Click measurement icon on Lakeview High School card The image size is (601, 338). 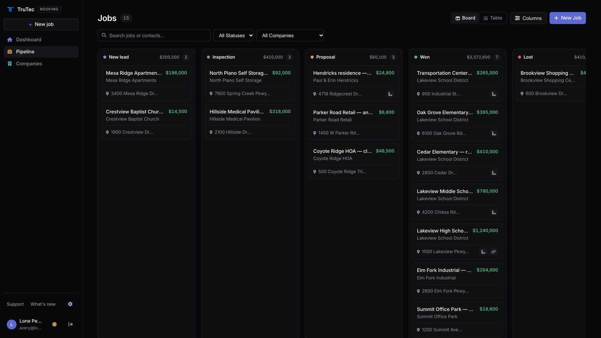(x=483, y=252)
